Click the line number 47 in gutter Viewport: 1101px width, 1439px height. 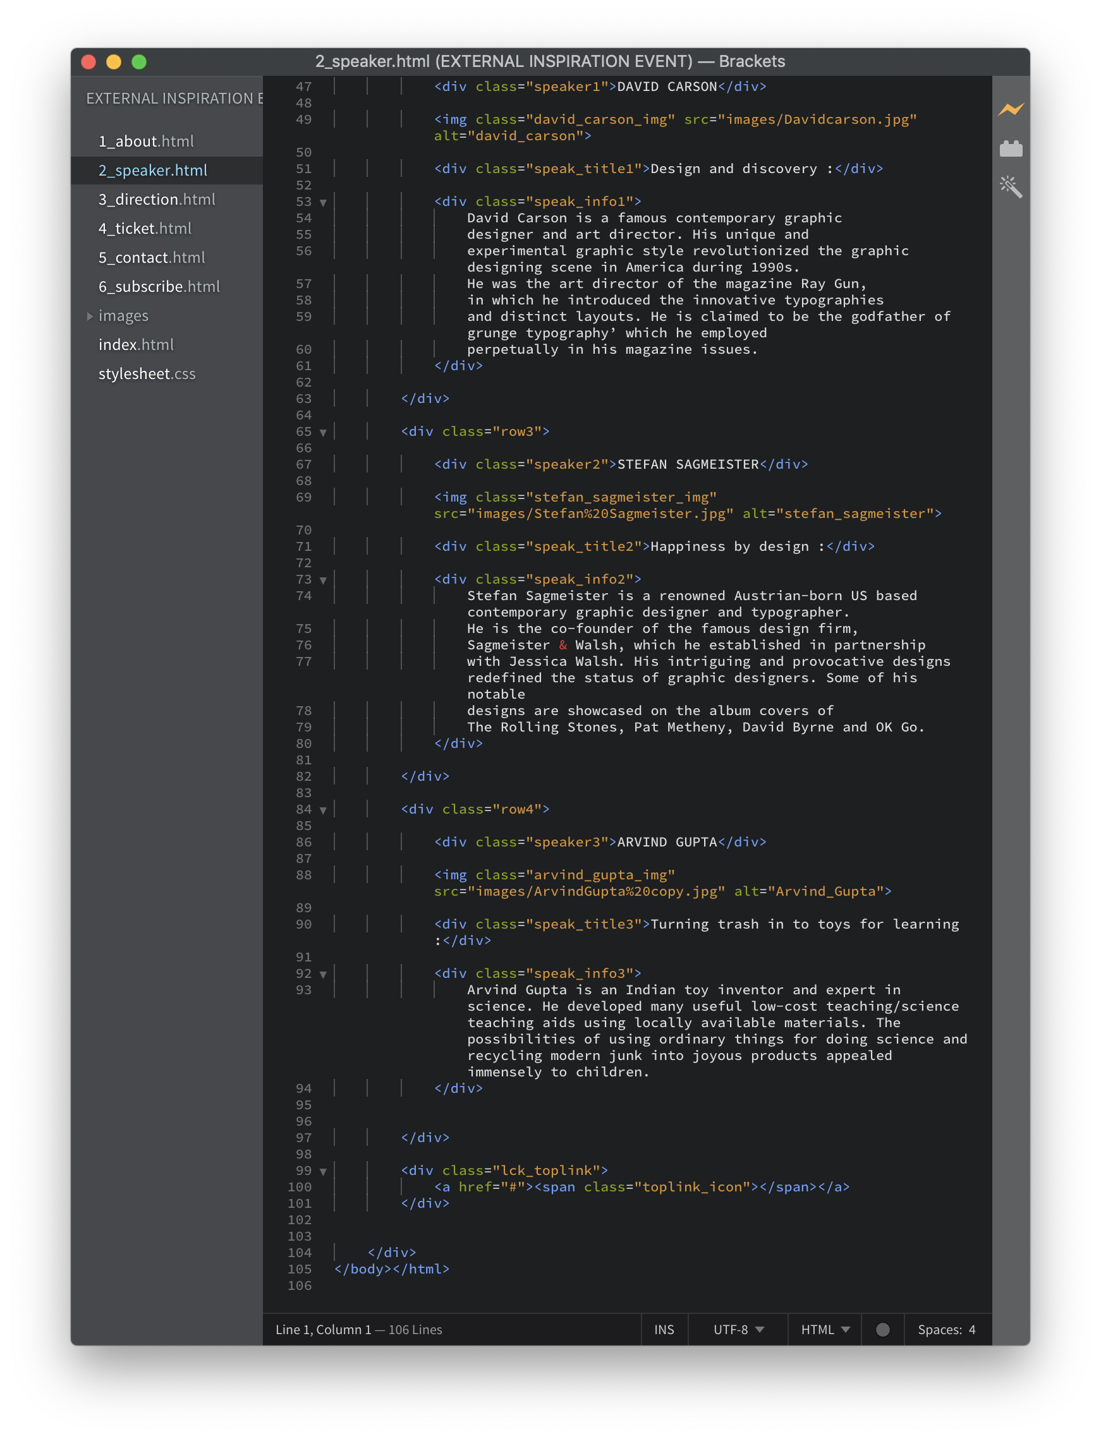[303, 87]
